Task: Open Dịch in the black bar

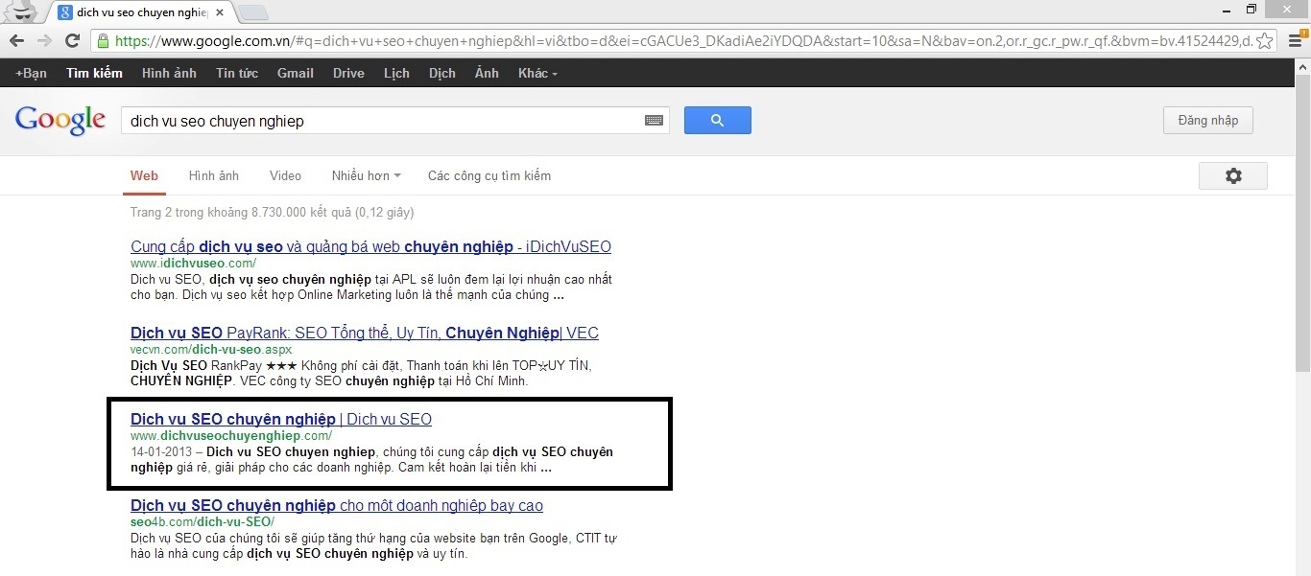Action: 442,73
